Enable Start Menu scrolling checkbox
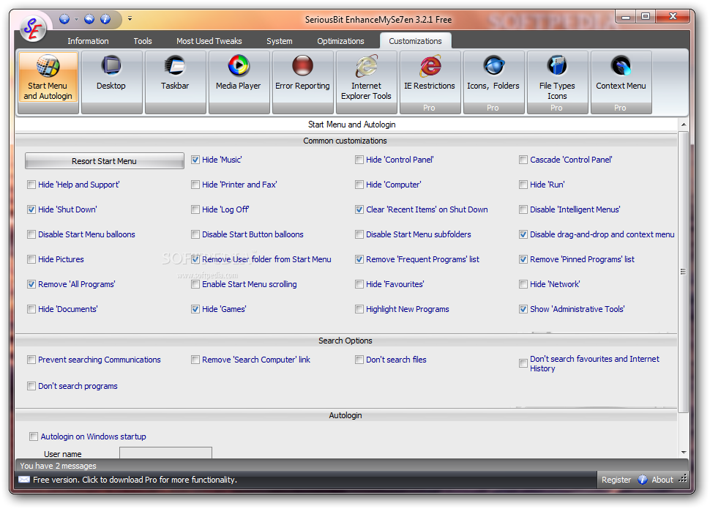 click(x=195, y=284)
